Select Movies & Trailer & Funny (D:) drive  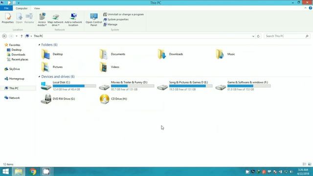pyautogui.click(x=126, y=86)
